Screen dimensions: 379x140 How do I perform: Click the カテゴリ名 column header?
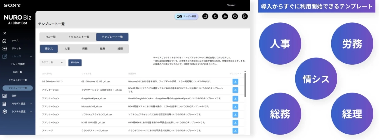pyautogui.click(x=47, y=74)
